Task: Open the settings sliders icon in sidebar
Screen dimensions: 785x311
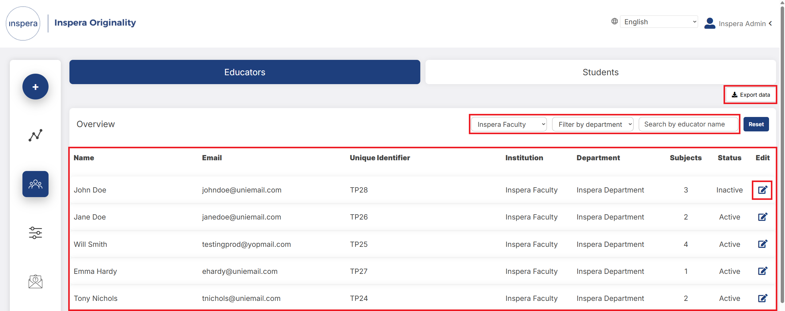Action: coord(35,233)
